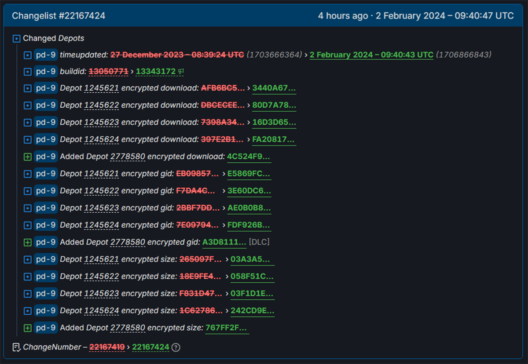The height and width of the screenshot is (364, 528).
Task: Click the green plus icon for added encrypted download
Action: [x=28, y=157]
